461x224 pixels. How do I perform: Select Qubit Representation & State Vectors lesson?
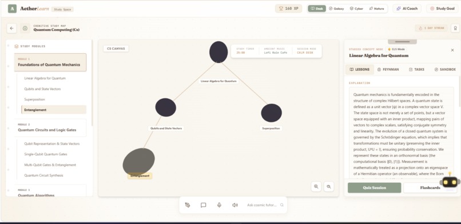(54, 144)
